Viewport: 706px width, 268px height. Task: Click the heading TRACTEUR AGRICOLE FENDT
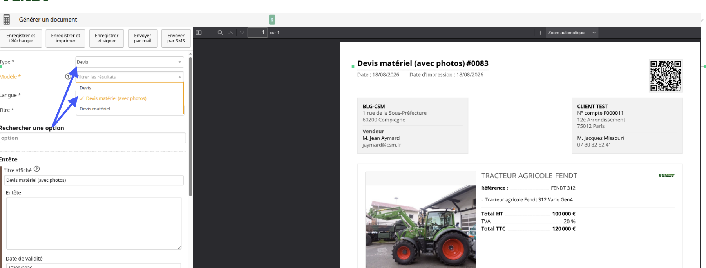tap(529, 176)
